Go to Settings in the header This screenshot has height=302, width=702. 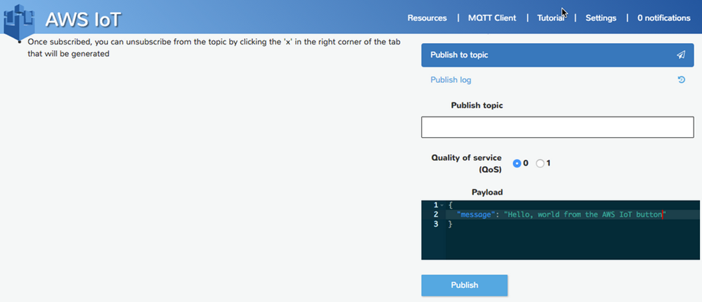click(x=601, y=18)
